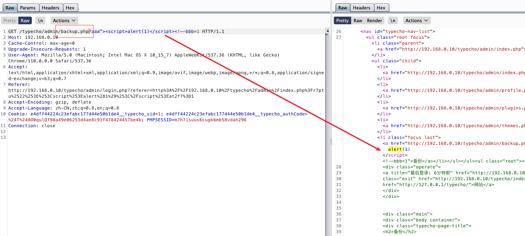Screen dimensions: 525x236
Task: Select Pretty view mode in response viewer
Action: [x=342, y=20]
